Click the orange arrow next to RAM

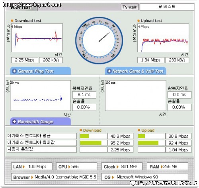click(x=162, y=167)
